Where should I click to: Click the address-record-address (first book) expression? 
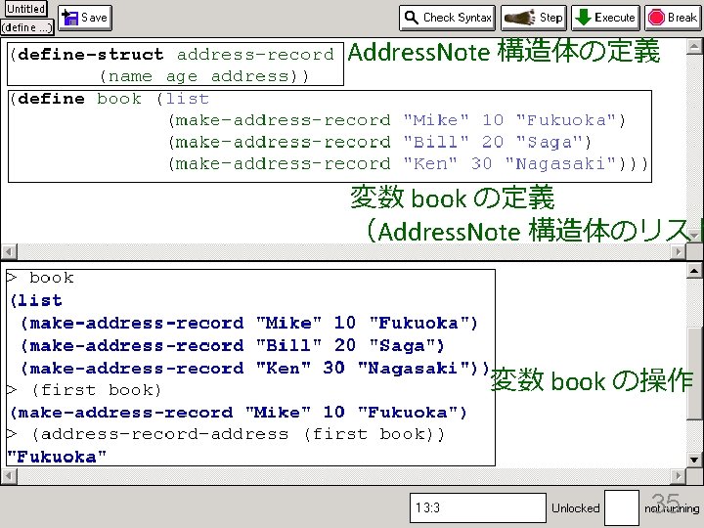tap(238, 434)
